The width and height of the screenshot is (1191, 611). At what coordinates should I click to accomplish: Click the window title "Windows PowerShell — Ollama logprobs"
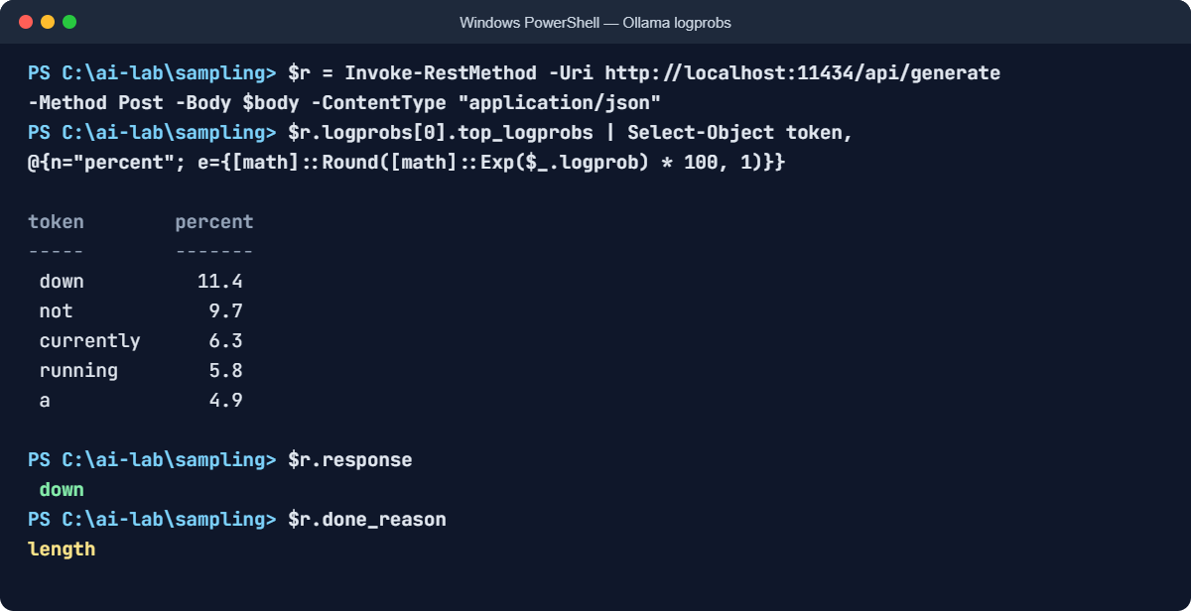tap(595, 22)
